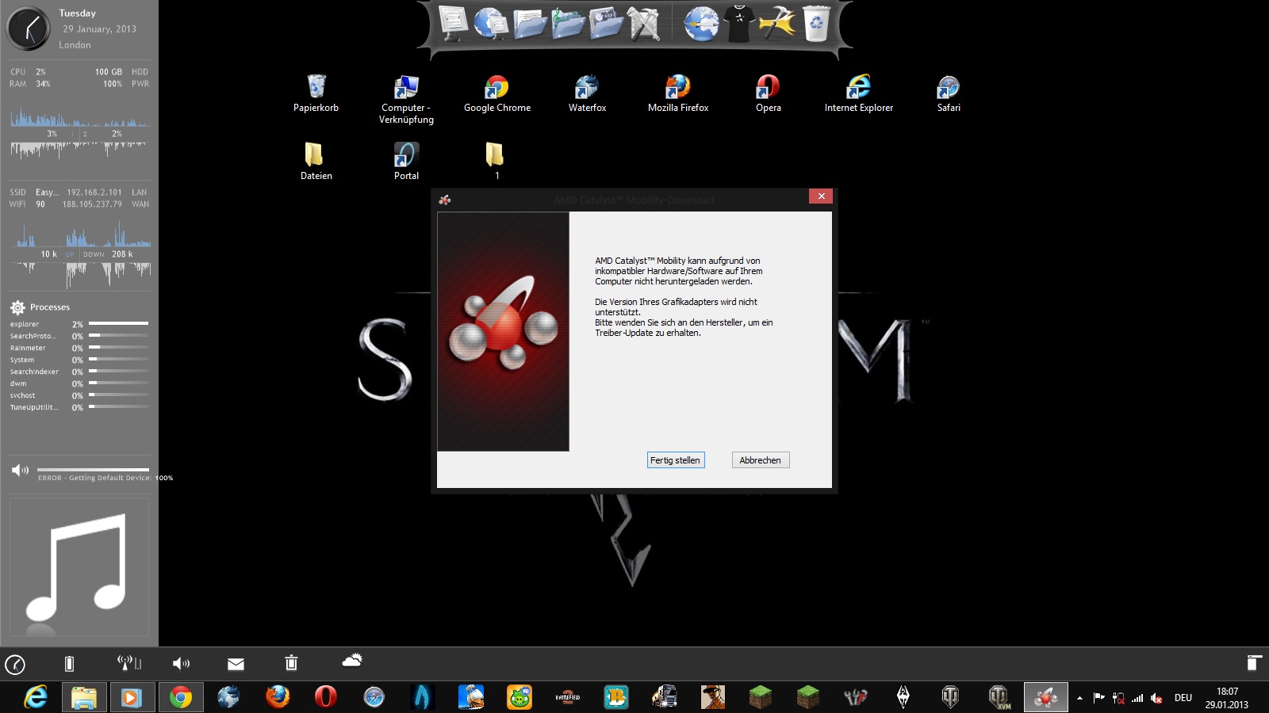Open the music folder in the top dock
The width and height of the screenshot is (1269, 713).
[568, 23]
